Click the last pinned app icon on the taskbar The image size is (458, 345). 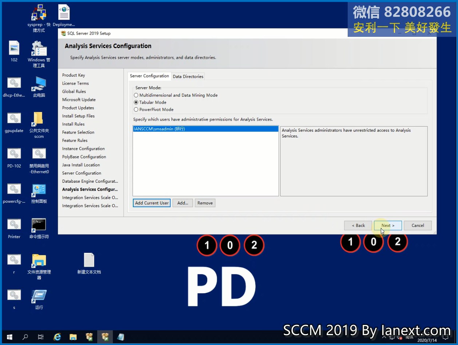121,337
